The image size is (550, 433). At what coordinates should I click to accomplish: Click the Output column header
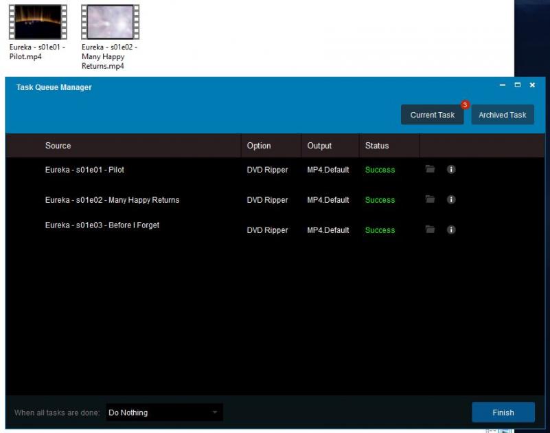pos(319,146)
